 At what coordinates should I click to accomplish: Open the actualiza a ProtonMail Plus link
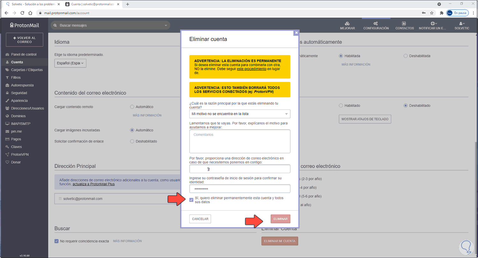93,184
